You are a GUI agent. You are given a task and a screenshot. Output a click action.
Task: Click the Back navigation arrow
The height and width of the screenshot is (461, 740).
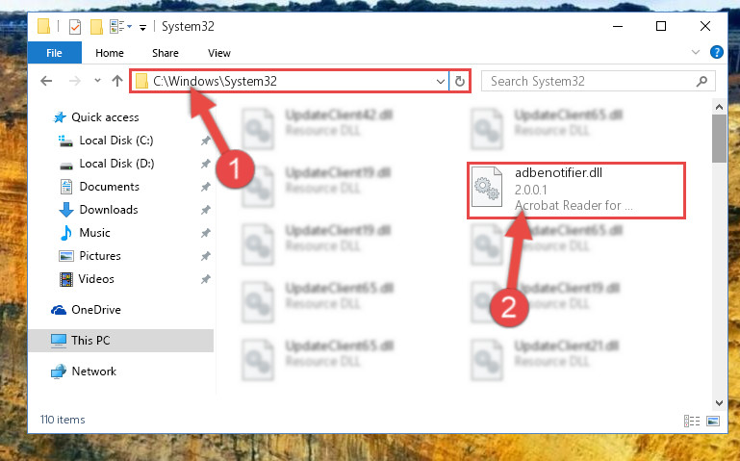pyautogui.click(x=46, y=81)
